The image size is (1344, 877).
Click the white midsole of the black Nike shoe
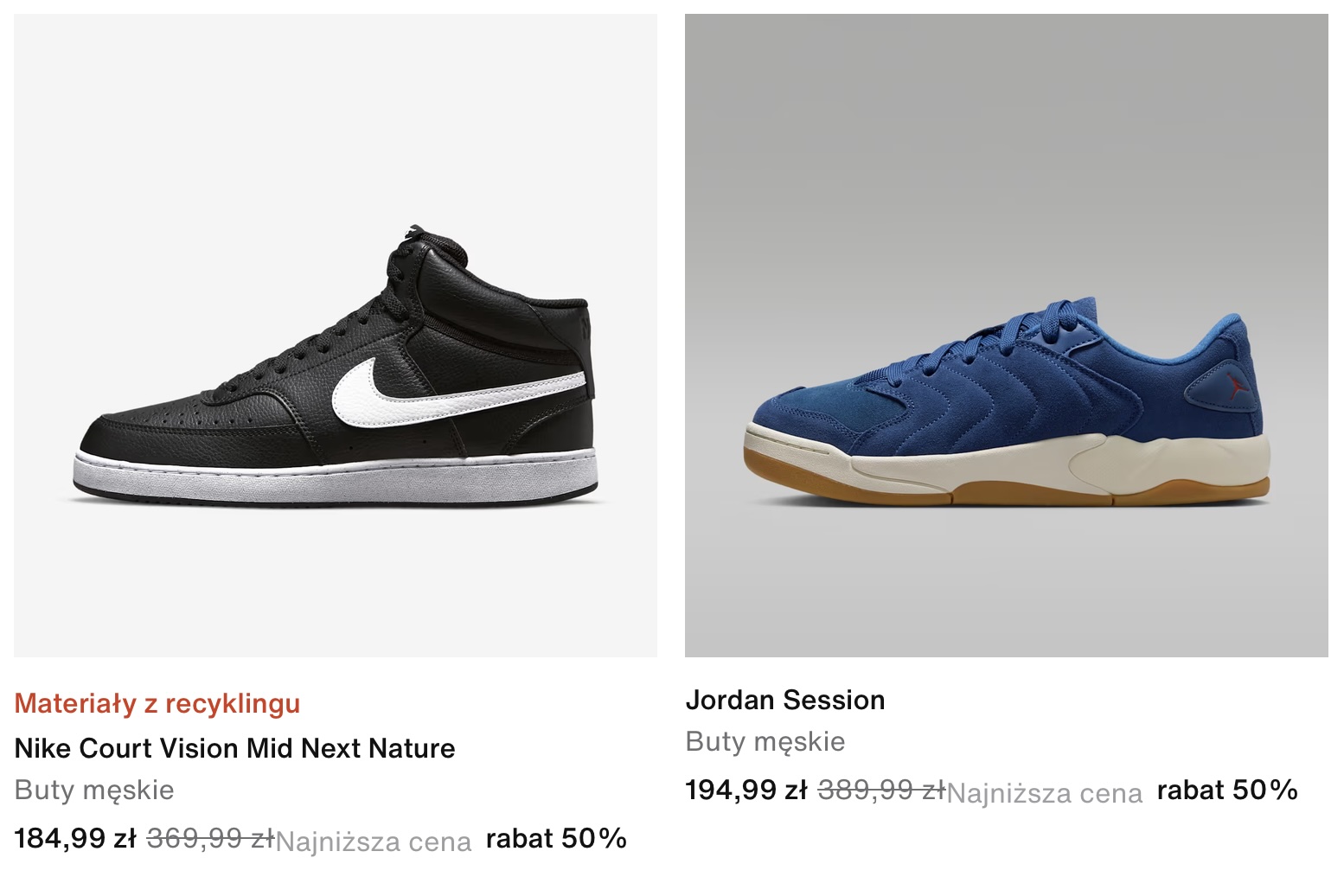[336, 476]
